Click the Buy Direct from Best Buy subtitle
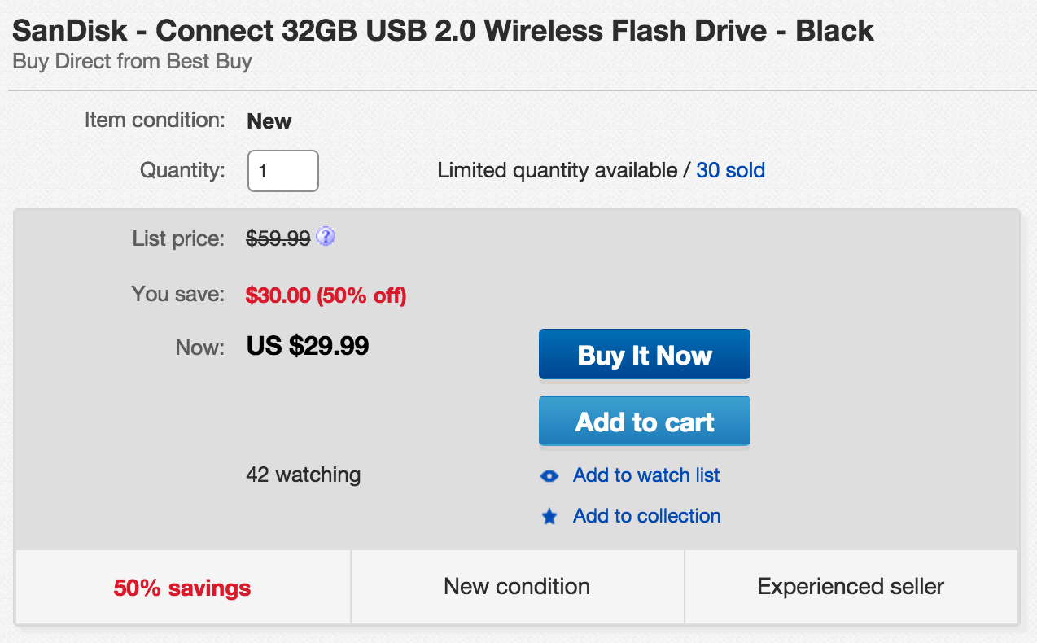The width and height of the screenshot is (1037, 643). point(132,62)
